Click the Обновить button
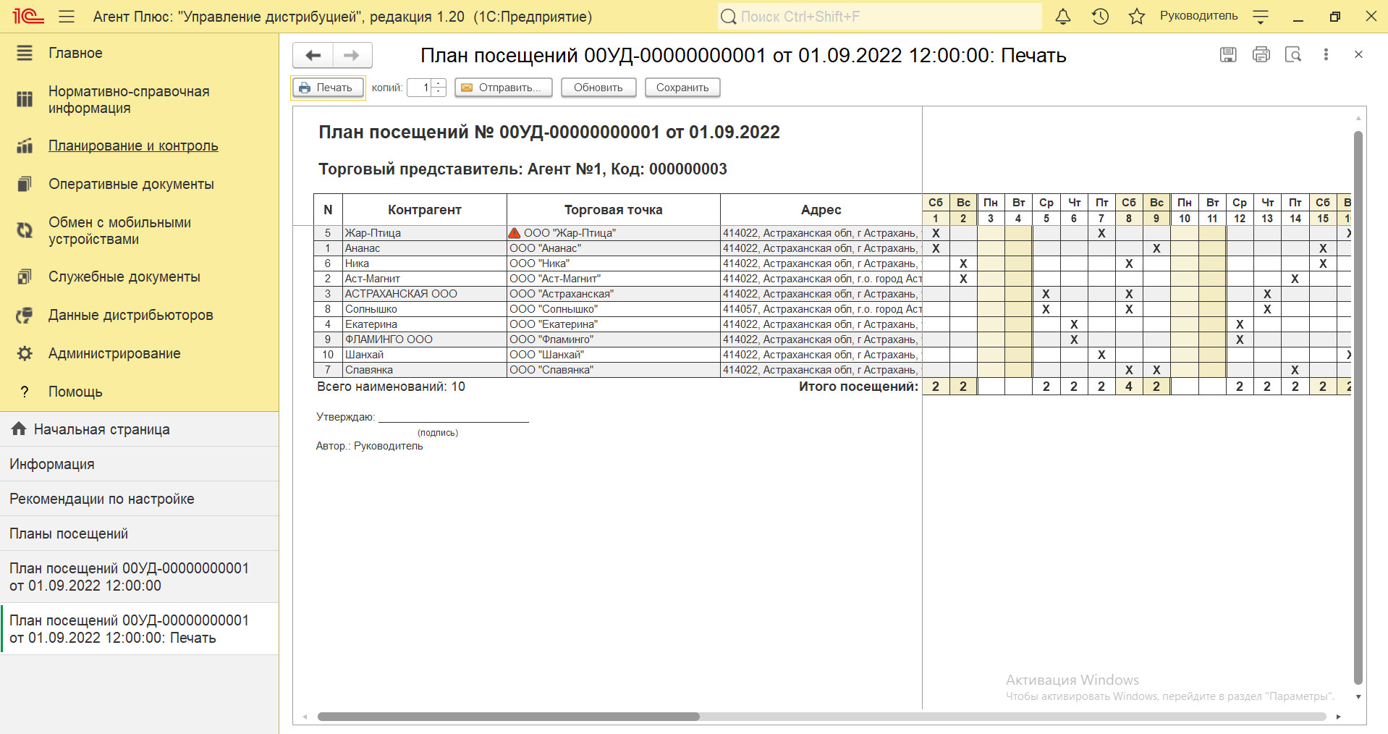The image size is (1388, 734). coord(598,88)
